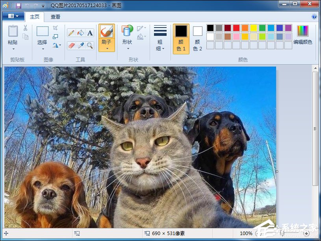Click the vertical scrollbar thumb
The height and width of the screenshot is (241, 321).
tap(315, 129)
